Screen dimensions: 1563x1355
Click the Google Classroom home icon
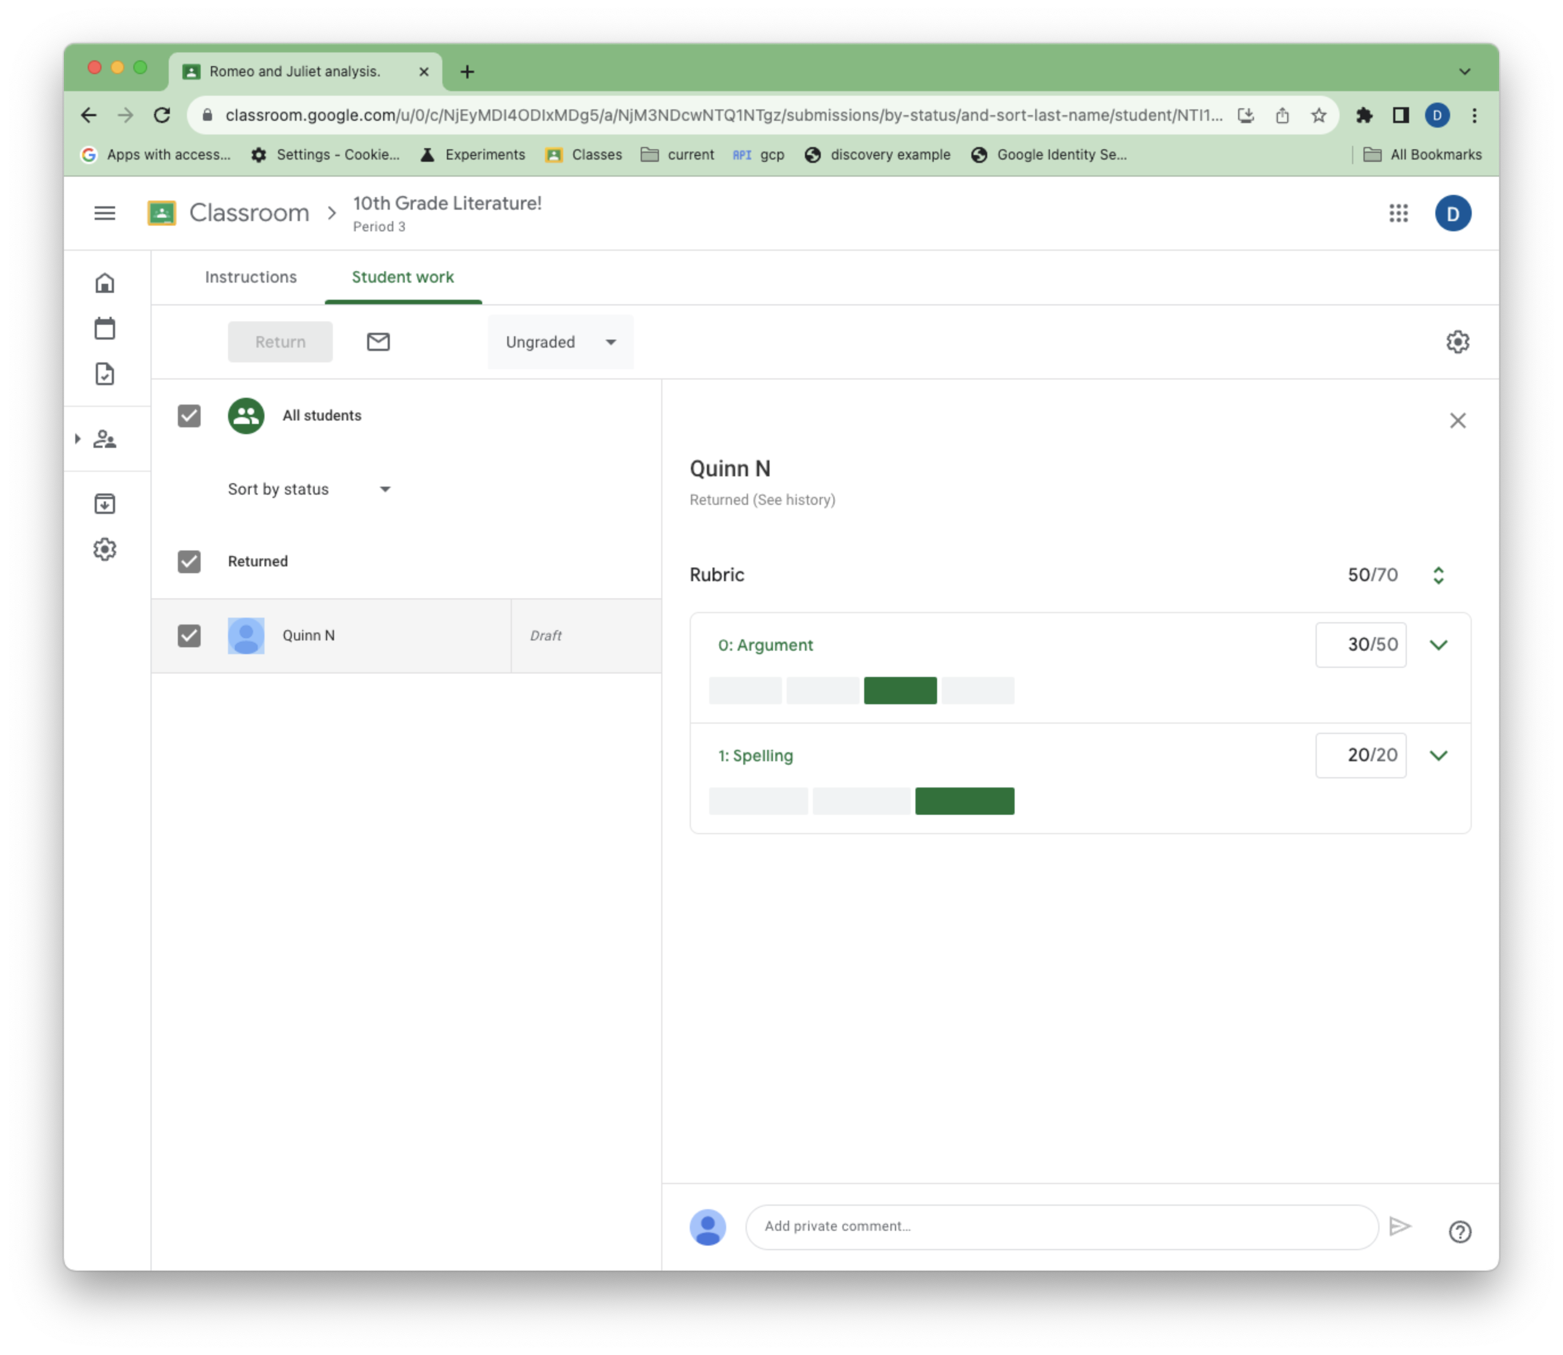click(105, 283)
